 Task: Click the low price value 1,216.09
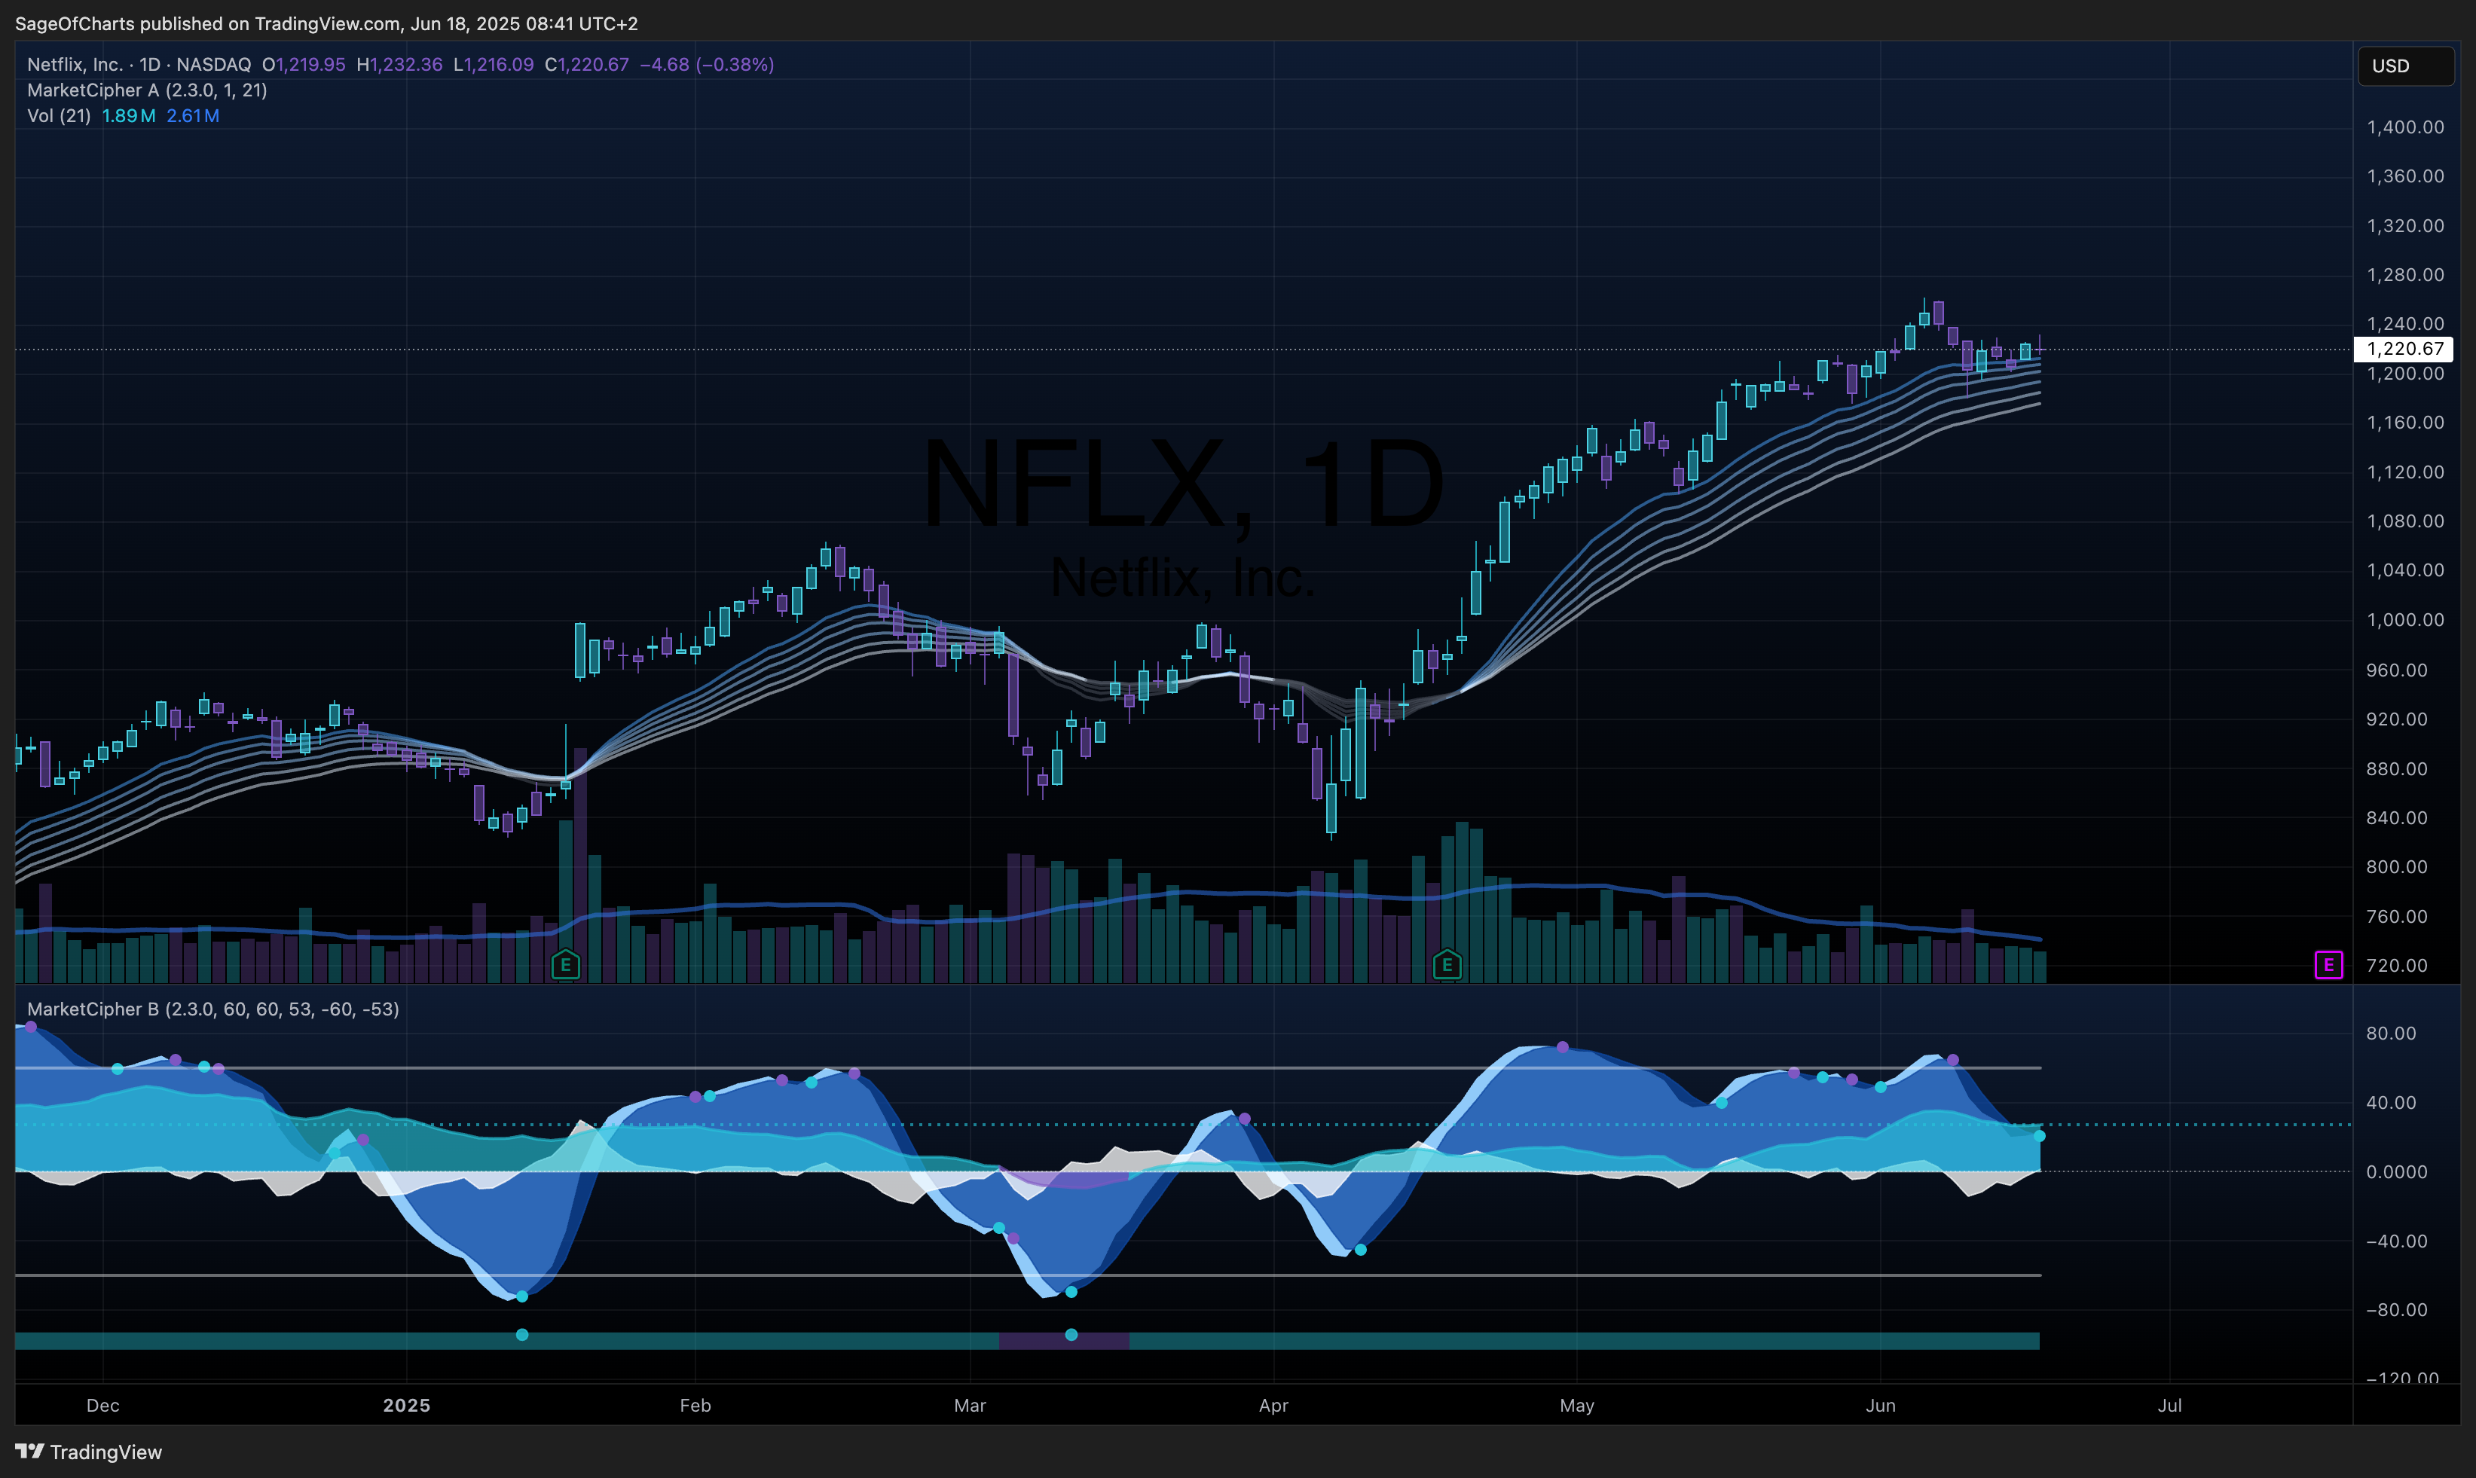(x=499, y=65)
